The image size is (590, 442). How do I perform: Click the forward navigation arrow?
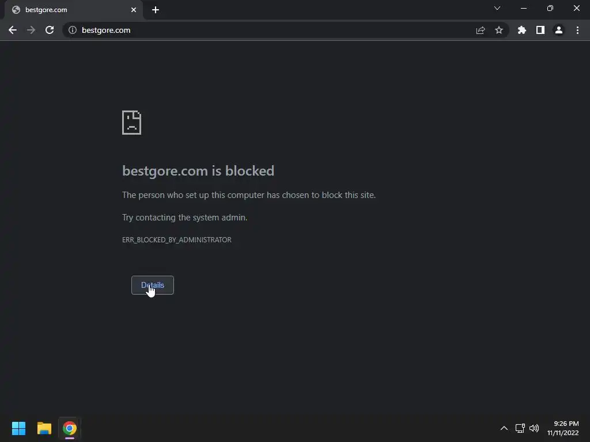31,30
